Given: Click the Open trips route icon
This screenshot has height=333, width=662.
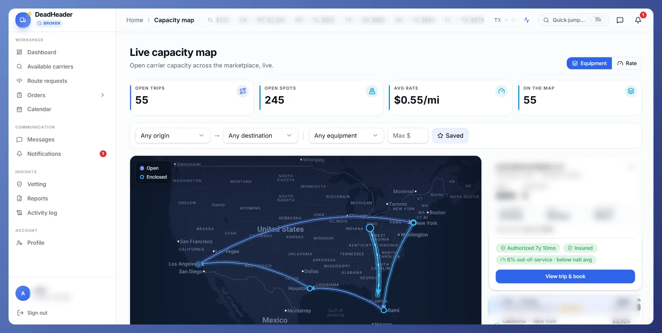Looking at the screenshot, I should coord(242,91).
